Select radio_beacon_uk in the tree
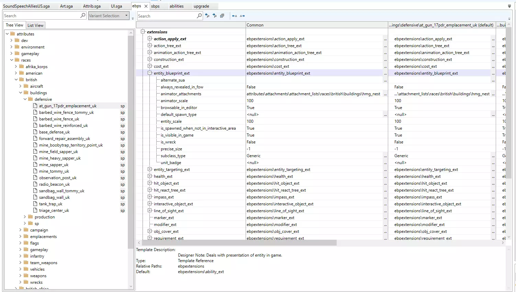 click(54, 184)
